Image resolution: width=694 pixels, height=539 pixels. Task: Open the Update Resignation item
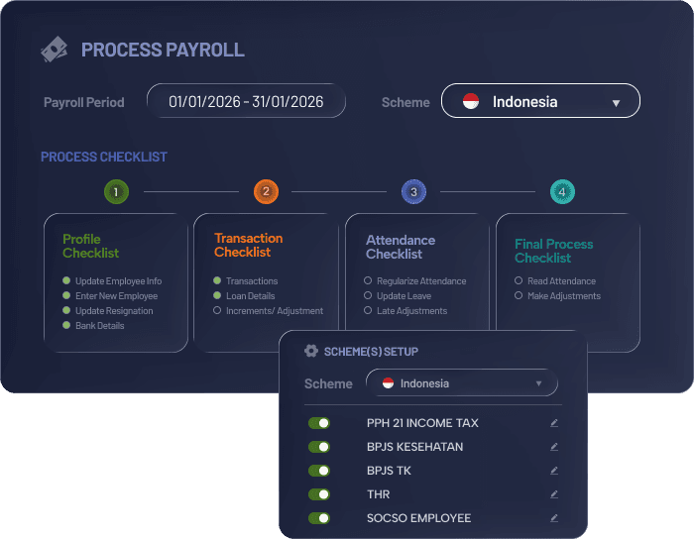point(114,311)
